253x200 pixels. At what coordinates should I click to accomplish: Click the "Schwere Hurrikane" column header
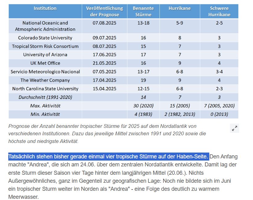[219, 11]
